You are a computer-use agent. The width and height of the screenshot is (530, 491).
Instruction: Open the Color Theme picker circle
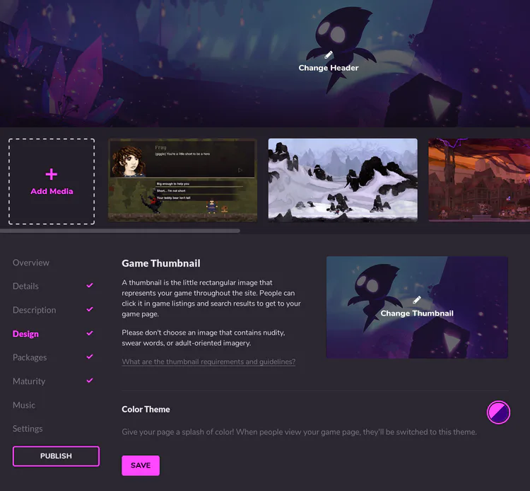pyautogui.click(x=499, y=412)
